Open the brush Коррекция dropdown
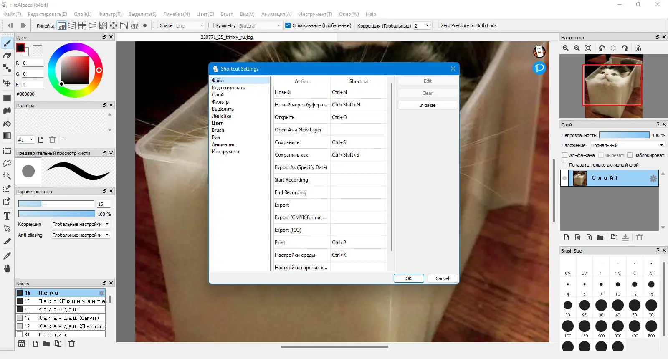 click(81, 224)
